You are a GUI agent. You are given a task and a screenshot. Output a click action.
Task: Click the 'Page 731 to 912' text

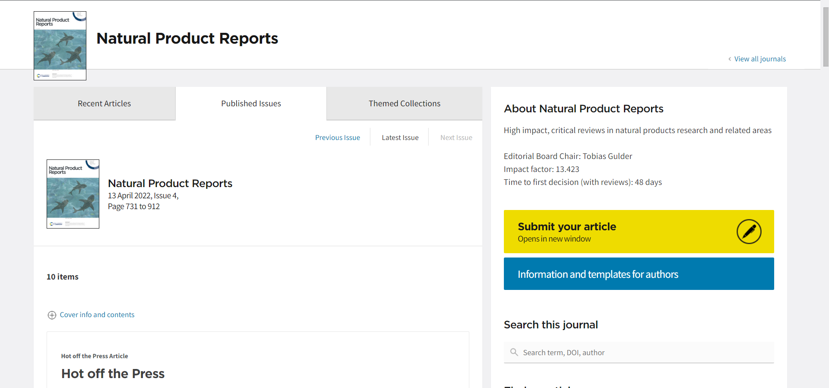(134, 207)
